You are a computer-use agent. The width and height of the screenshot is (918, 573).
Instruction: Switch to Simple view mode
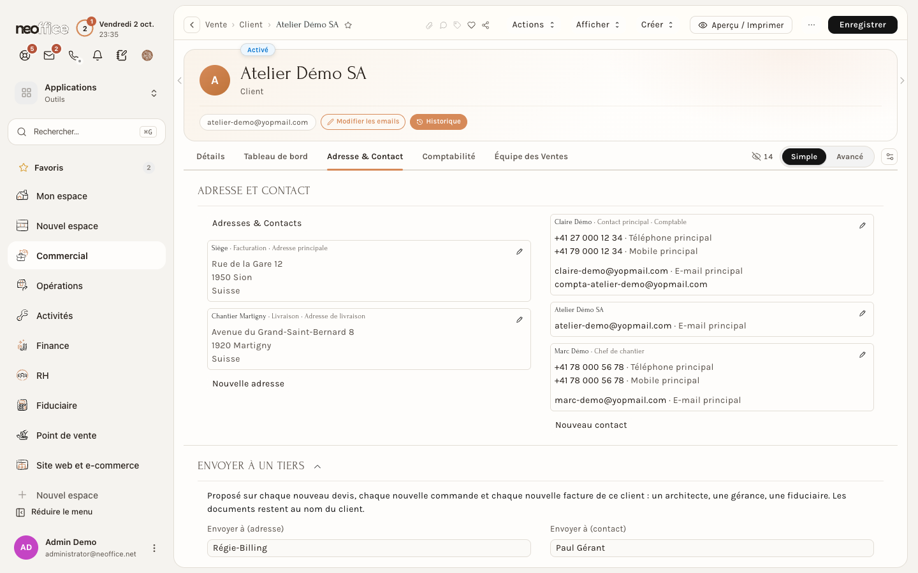804,157
